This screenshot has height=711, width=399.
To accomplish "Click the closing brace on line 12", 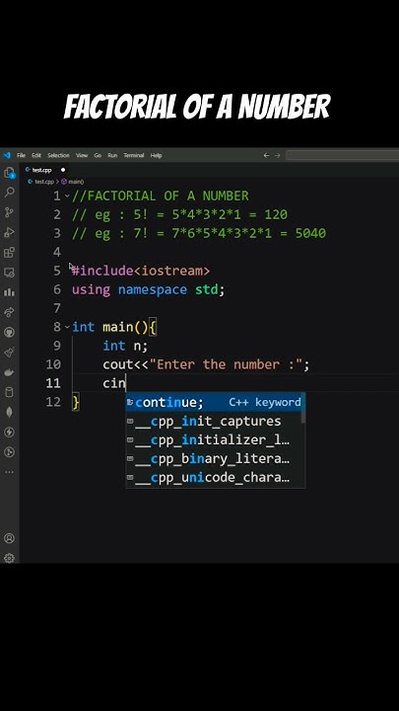I will coord(76,402).
